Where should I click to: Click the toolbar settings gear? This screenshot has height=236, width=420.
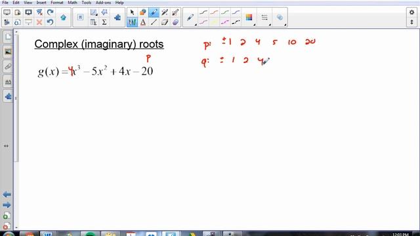coord(411,12)
